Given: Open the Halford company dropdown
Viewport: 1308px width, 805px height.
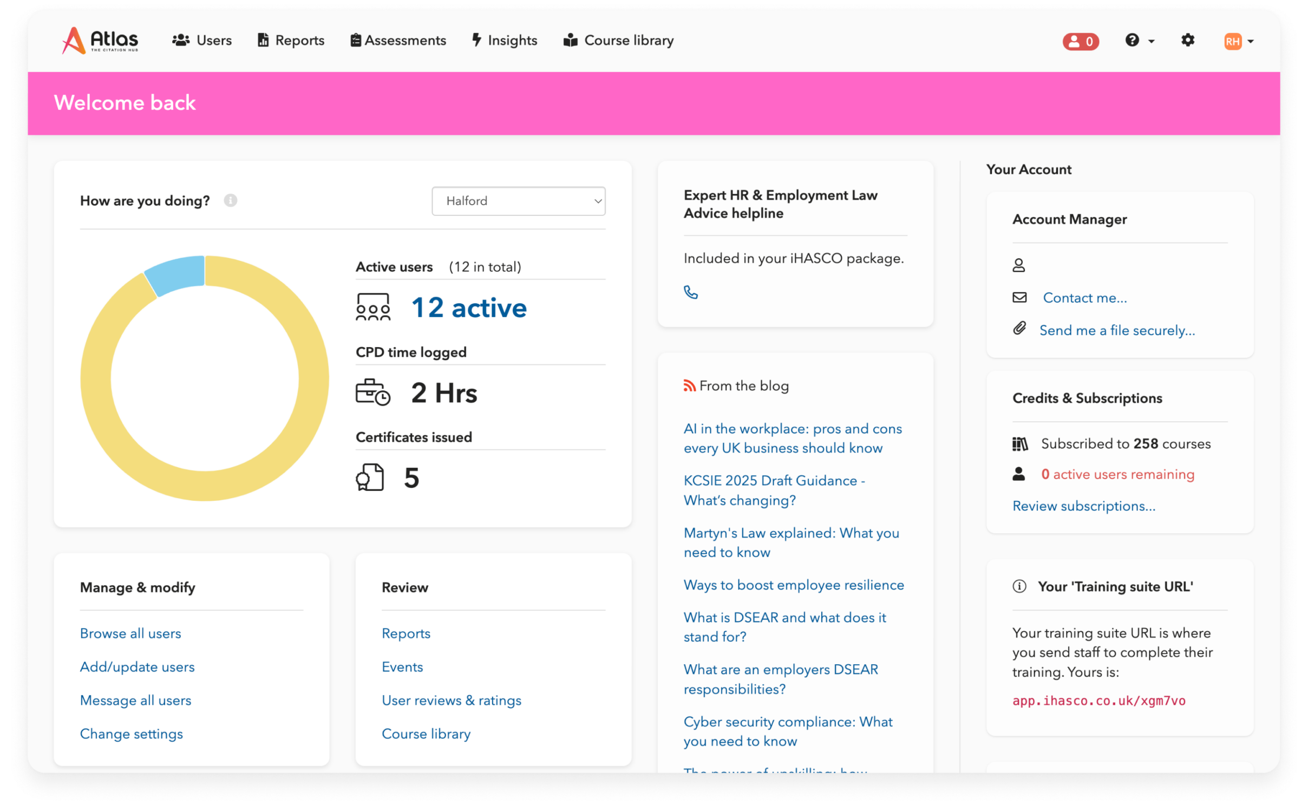Looking at the screenshot, I should click(x=518, y=201).
